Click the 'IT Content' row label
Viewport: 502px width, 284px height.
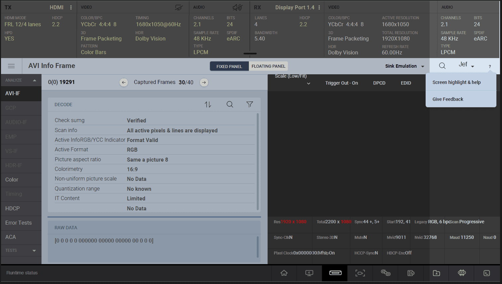(x=67, y=198)
